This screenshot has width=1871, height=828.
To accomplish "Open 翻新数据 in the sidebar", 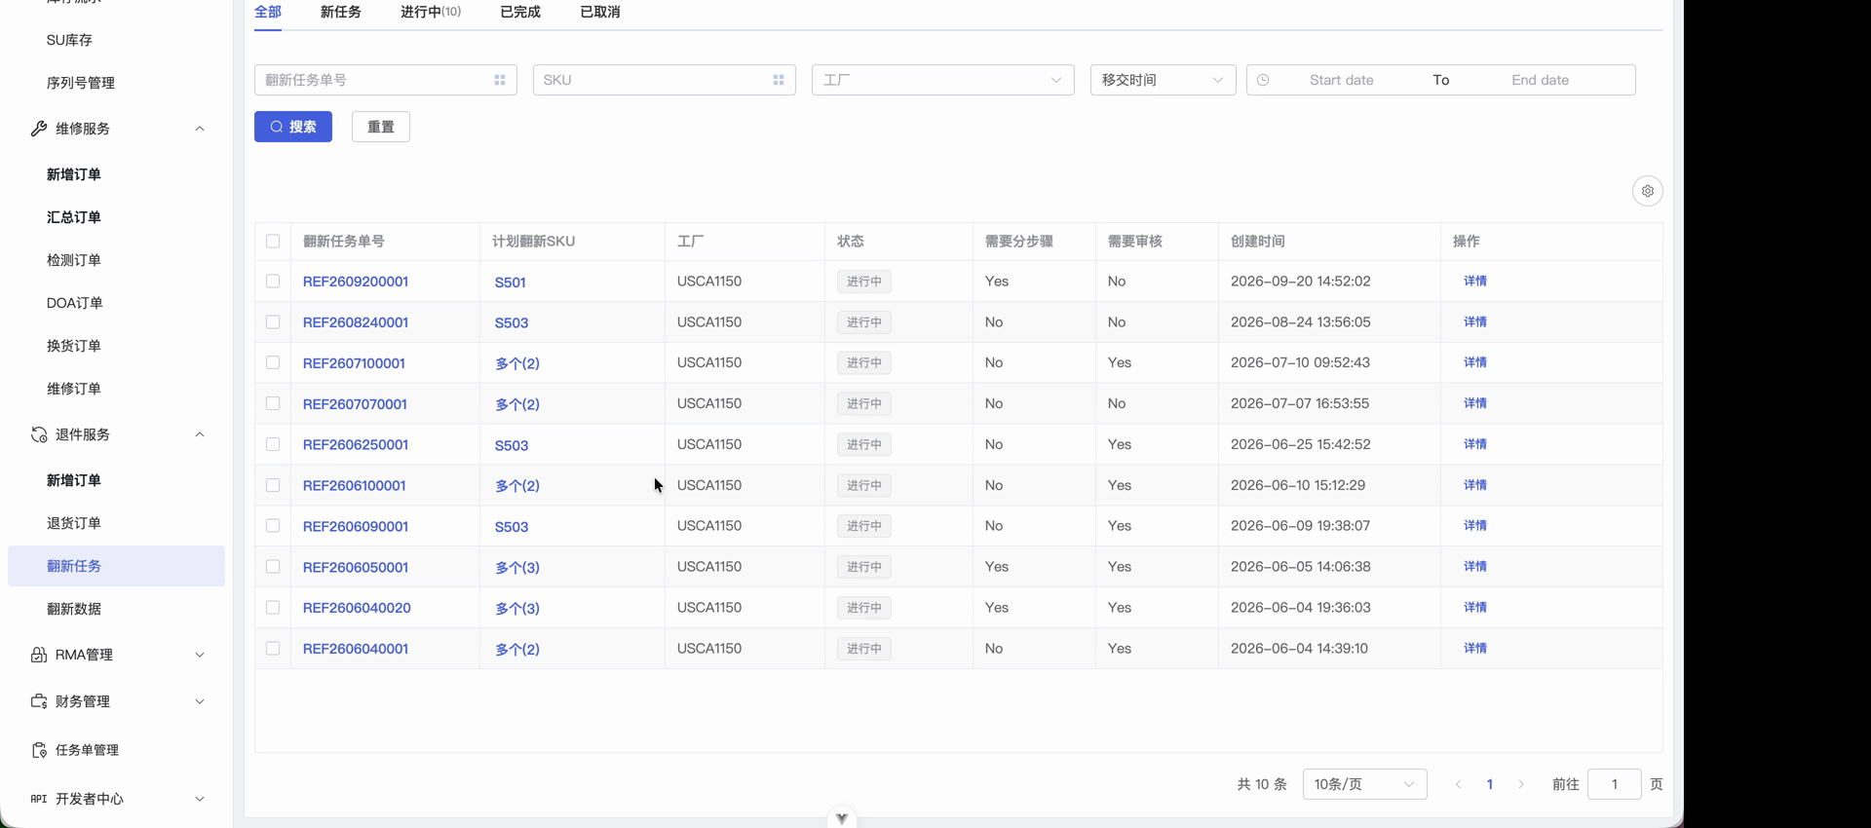I will click(x=74, y=609).
